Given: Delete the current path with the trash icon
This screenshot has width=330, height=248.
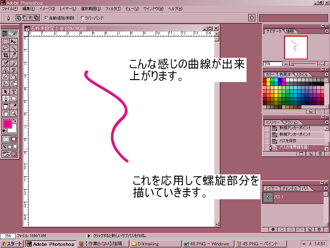Looking at the screenshot, I should click(x=319, y=230).
